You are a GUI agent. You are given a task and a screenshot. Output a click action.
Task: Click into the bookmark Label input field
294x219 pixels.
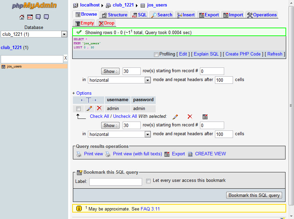click(x=115, y=182)
